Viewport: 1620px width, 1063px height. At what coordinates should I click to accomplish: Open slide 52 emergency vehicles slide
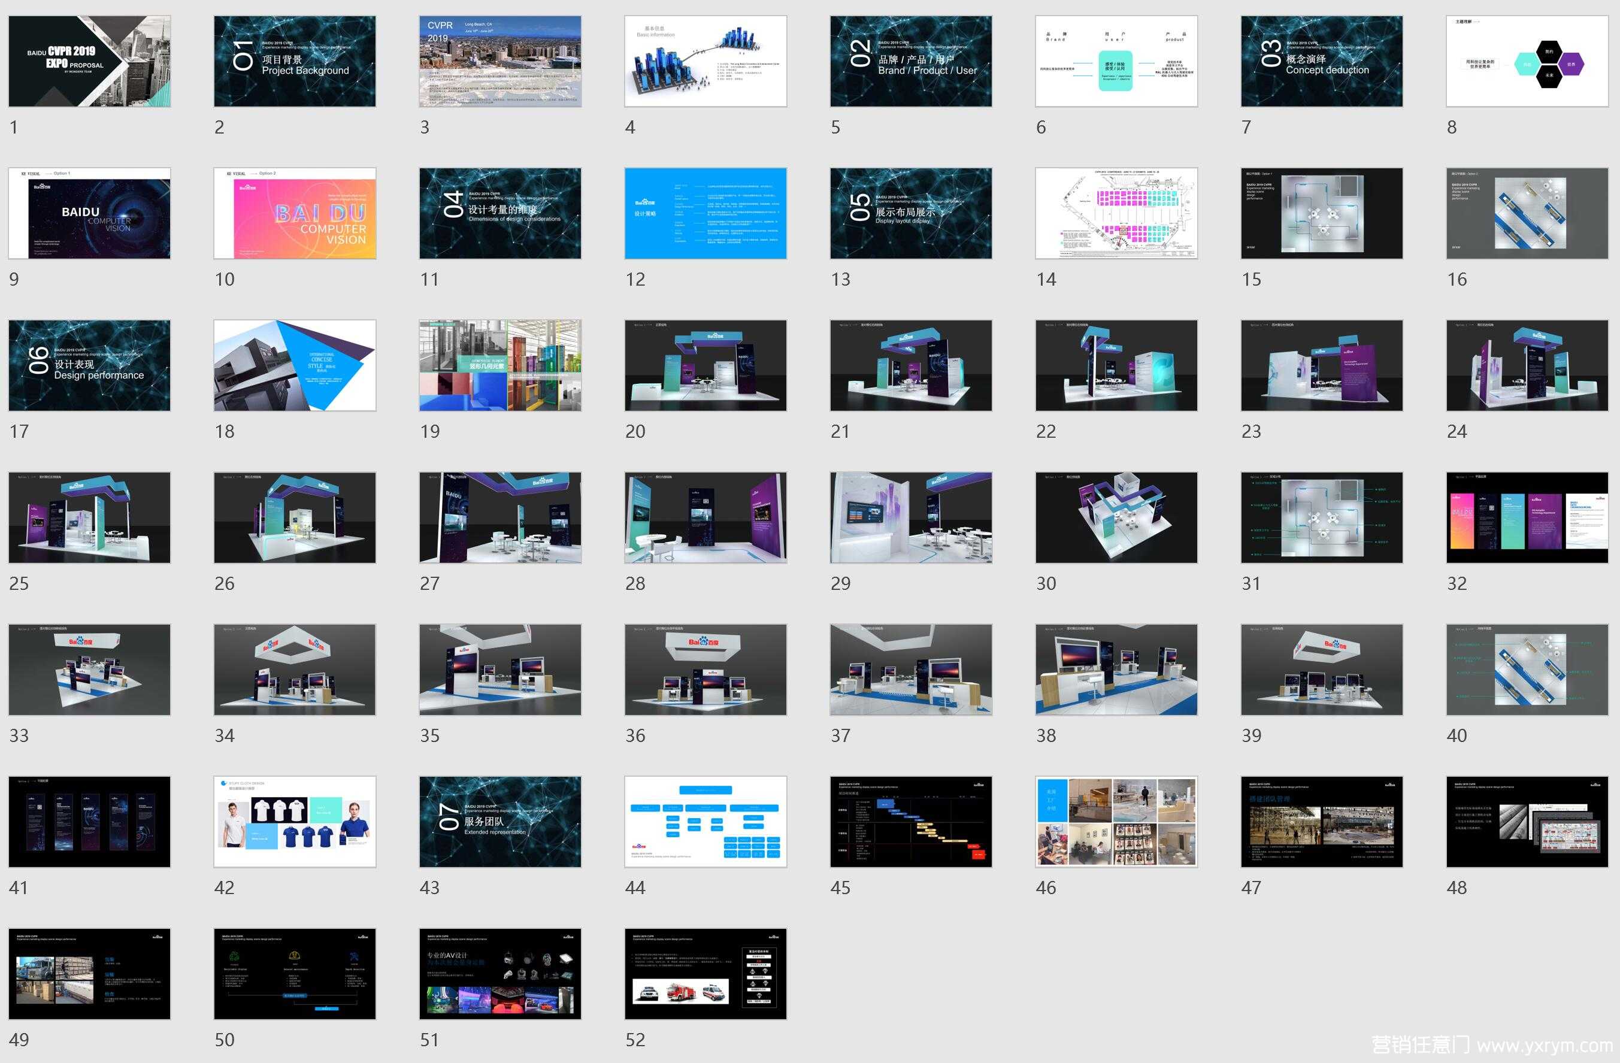pyautogui.click(x=706, y=974)
